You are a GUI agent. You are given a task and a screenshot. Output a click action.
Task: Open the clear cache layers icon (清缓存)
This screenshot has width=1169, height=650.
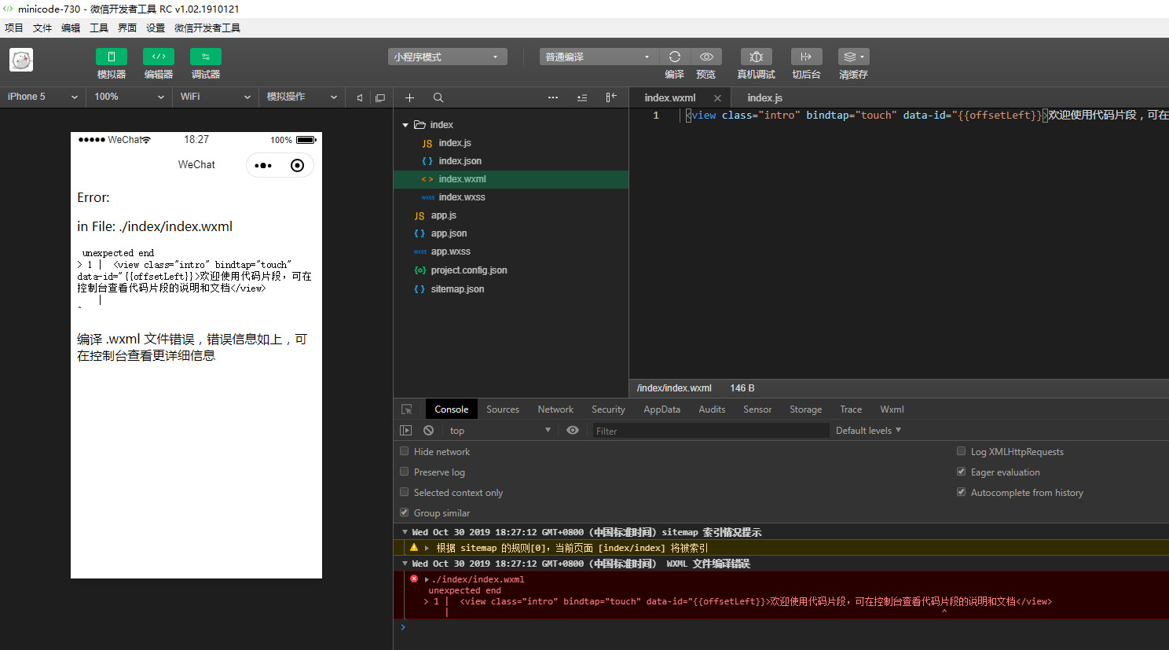tap(853, 57)
